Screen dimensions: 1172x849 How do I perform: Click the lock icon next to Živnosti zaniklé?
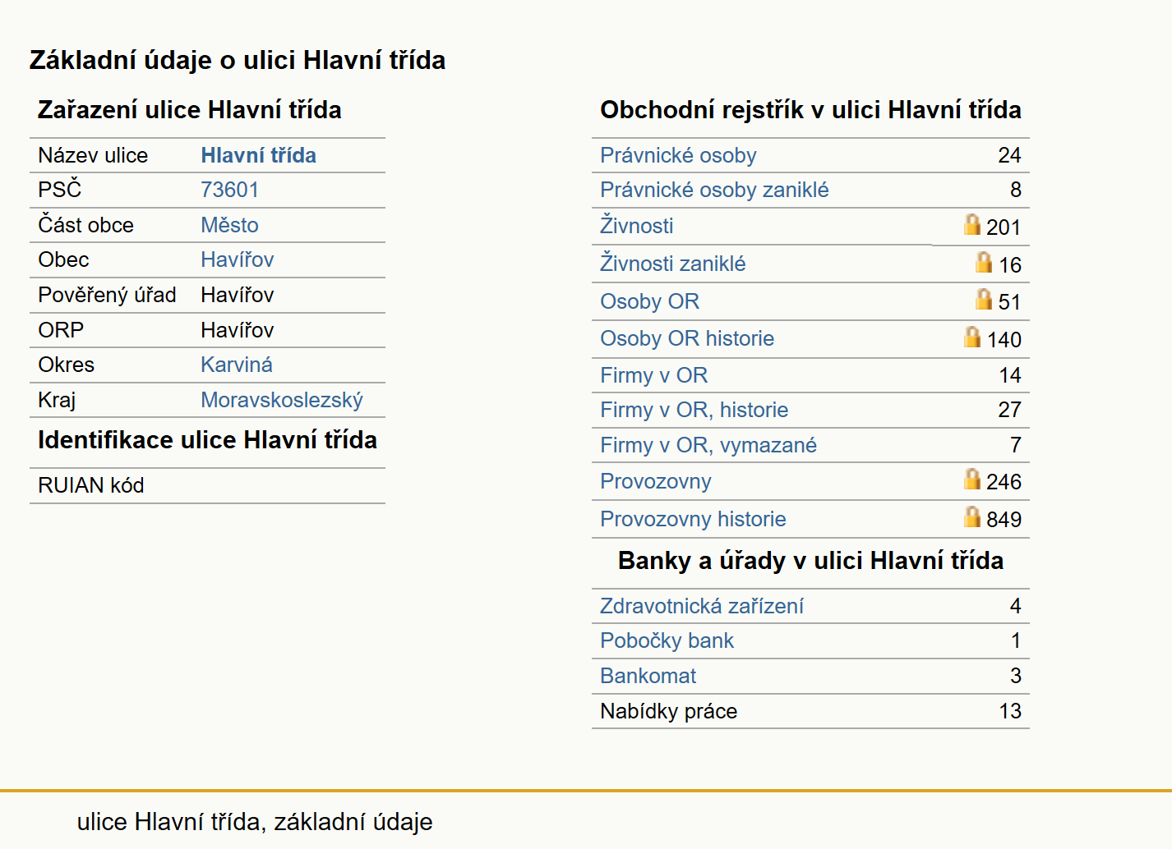point(984,262)
